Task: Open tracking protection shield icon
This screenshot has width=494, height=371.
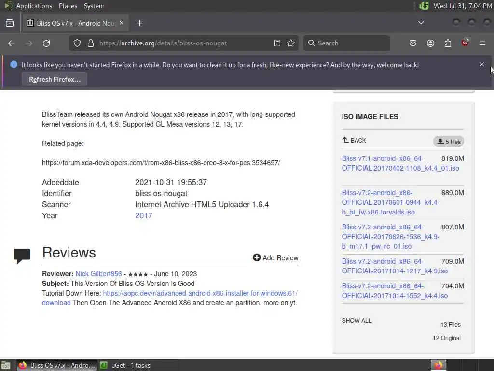Action: (77, 43)
